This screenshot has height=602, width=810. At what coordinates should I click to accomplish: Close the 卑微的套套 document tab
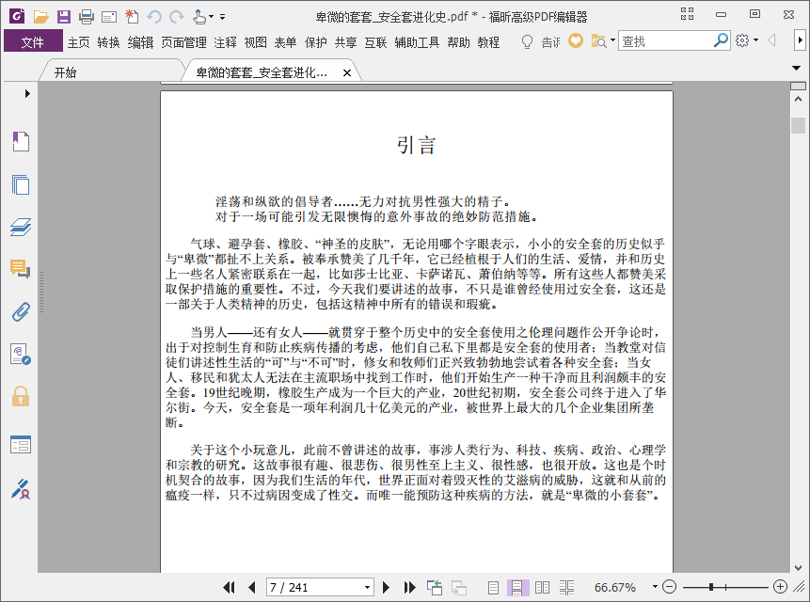coord(347,73)
